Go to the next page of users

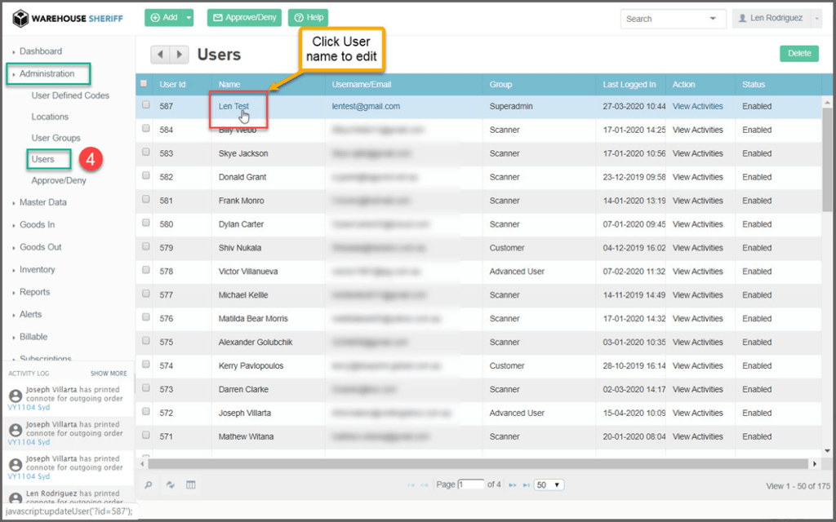coord(513,485)
